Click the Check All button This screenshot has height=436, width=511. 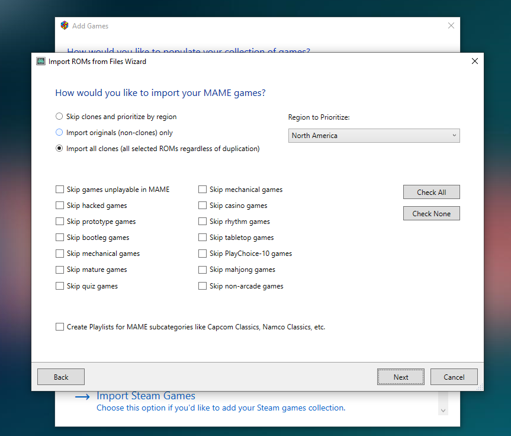coord(432,192)
